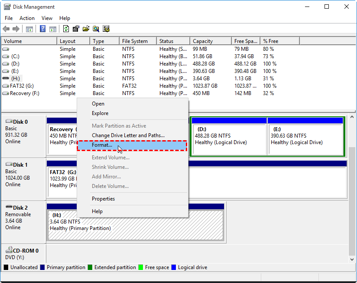
Task: Click the drive icon beside (E:) volume
Action: (6, 71)
